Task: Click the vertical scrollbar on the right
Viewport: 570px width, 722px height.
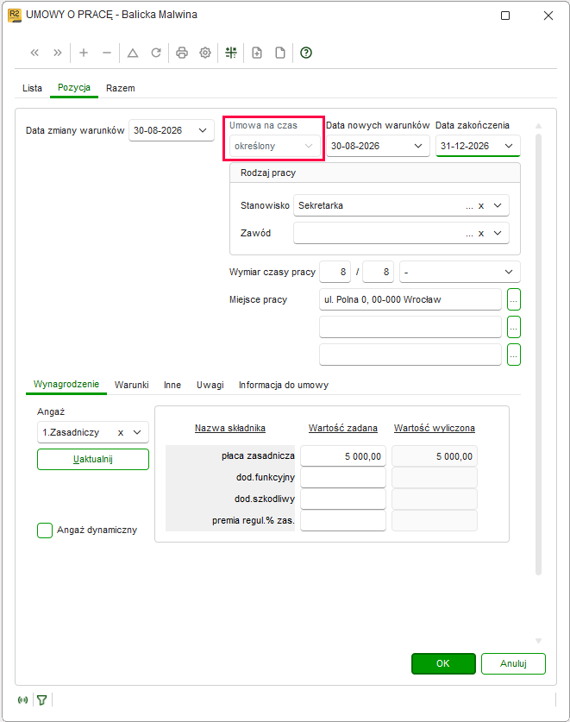Action: 538,355
